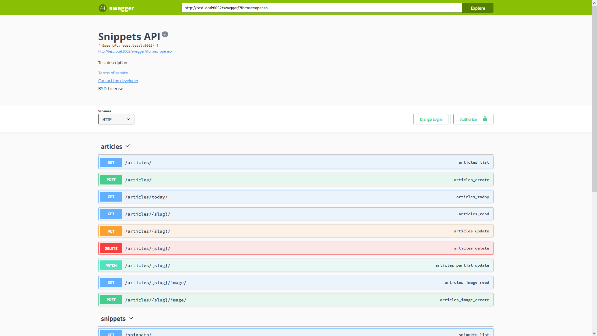Image resolution: width=597 pixels, height=336 pixels.
Task: Toggle visibility of articles_read endpoint
Action: tap(296, 214)
